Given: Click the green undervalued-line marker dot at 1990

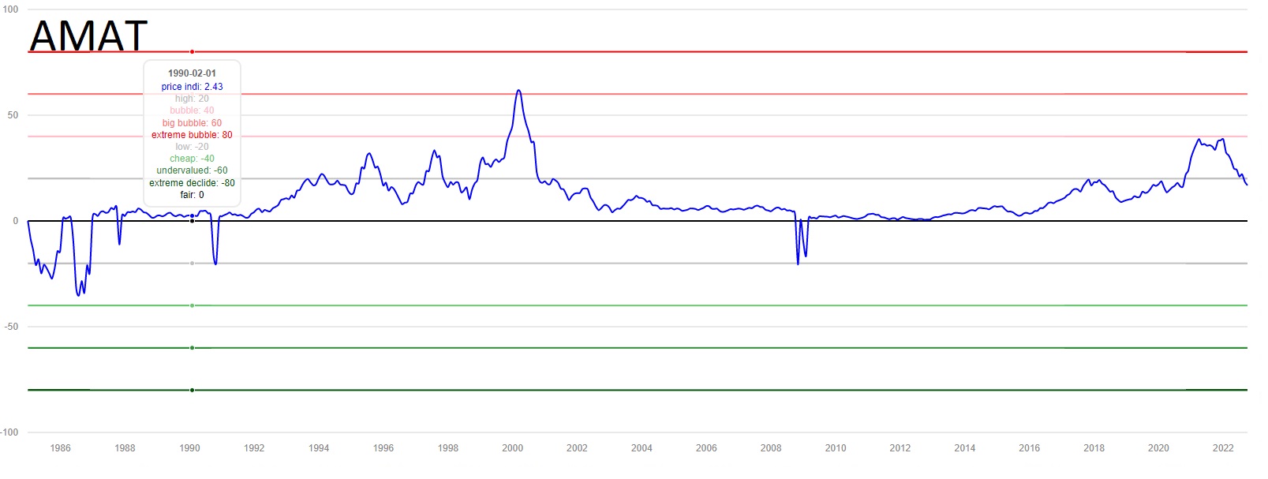Looking at the screenshot, I should click(192, 348).
